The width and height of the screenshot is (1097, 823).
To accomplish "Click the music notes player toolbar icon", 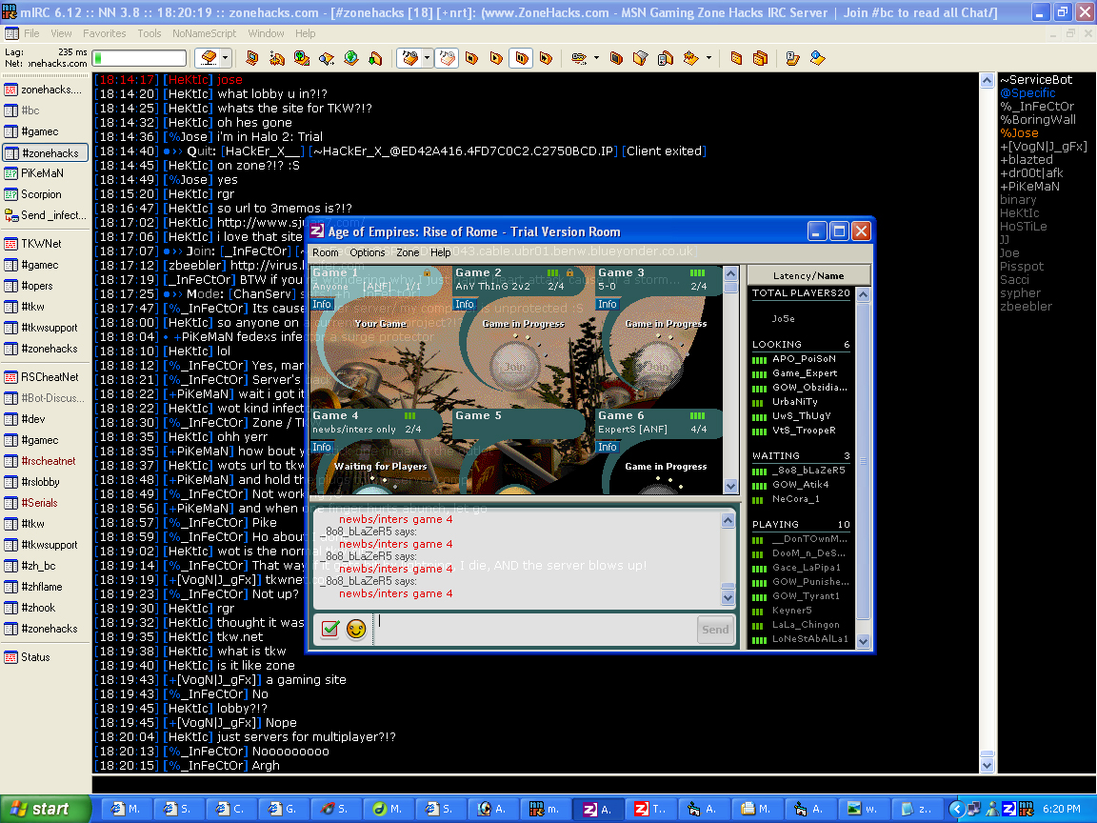I will point(410,58).
